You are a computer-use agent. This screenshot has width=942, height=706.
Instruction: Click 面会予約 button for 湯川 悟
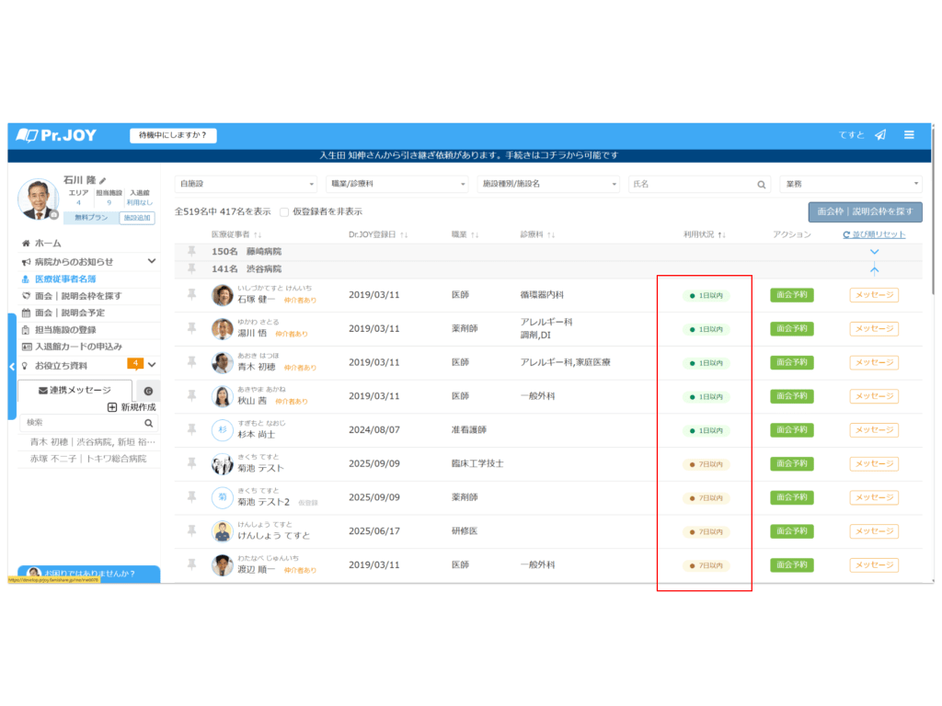(x=791, y=329)
